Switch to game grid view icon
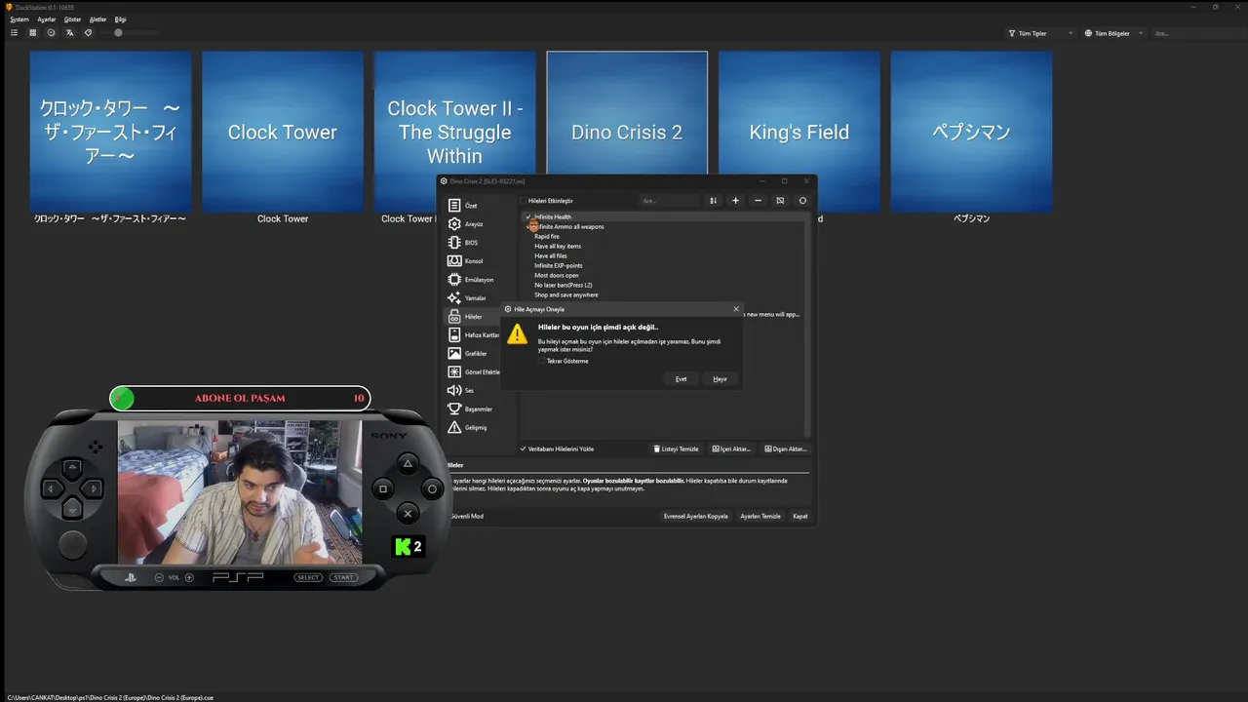The image size is (1248, 702). click(x=32, y=33)
